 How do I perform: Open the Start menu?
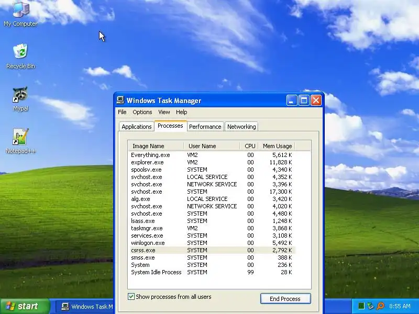(25, 306)
